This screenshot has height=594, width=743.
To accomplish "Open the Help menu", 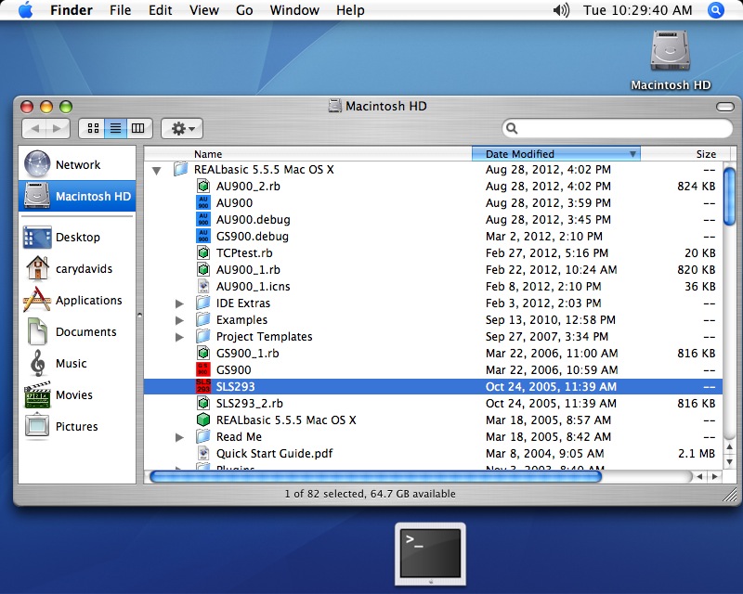I will pyautogui.click(x=350, y=10).
